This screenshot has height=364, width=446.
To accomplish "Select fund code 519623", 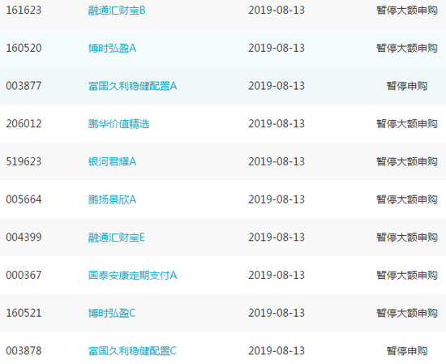I will [24, 161].
